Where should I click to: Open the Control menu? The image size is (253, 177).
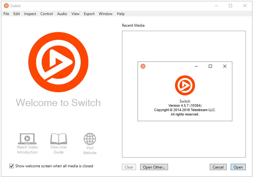pyautogui.click(x=47, y=14)
